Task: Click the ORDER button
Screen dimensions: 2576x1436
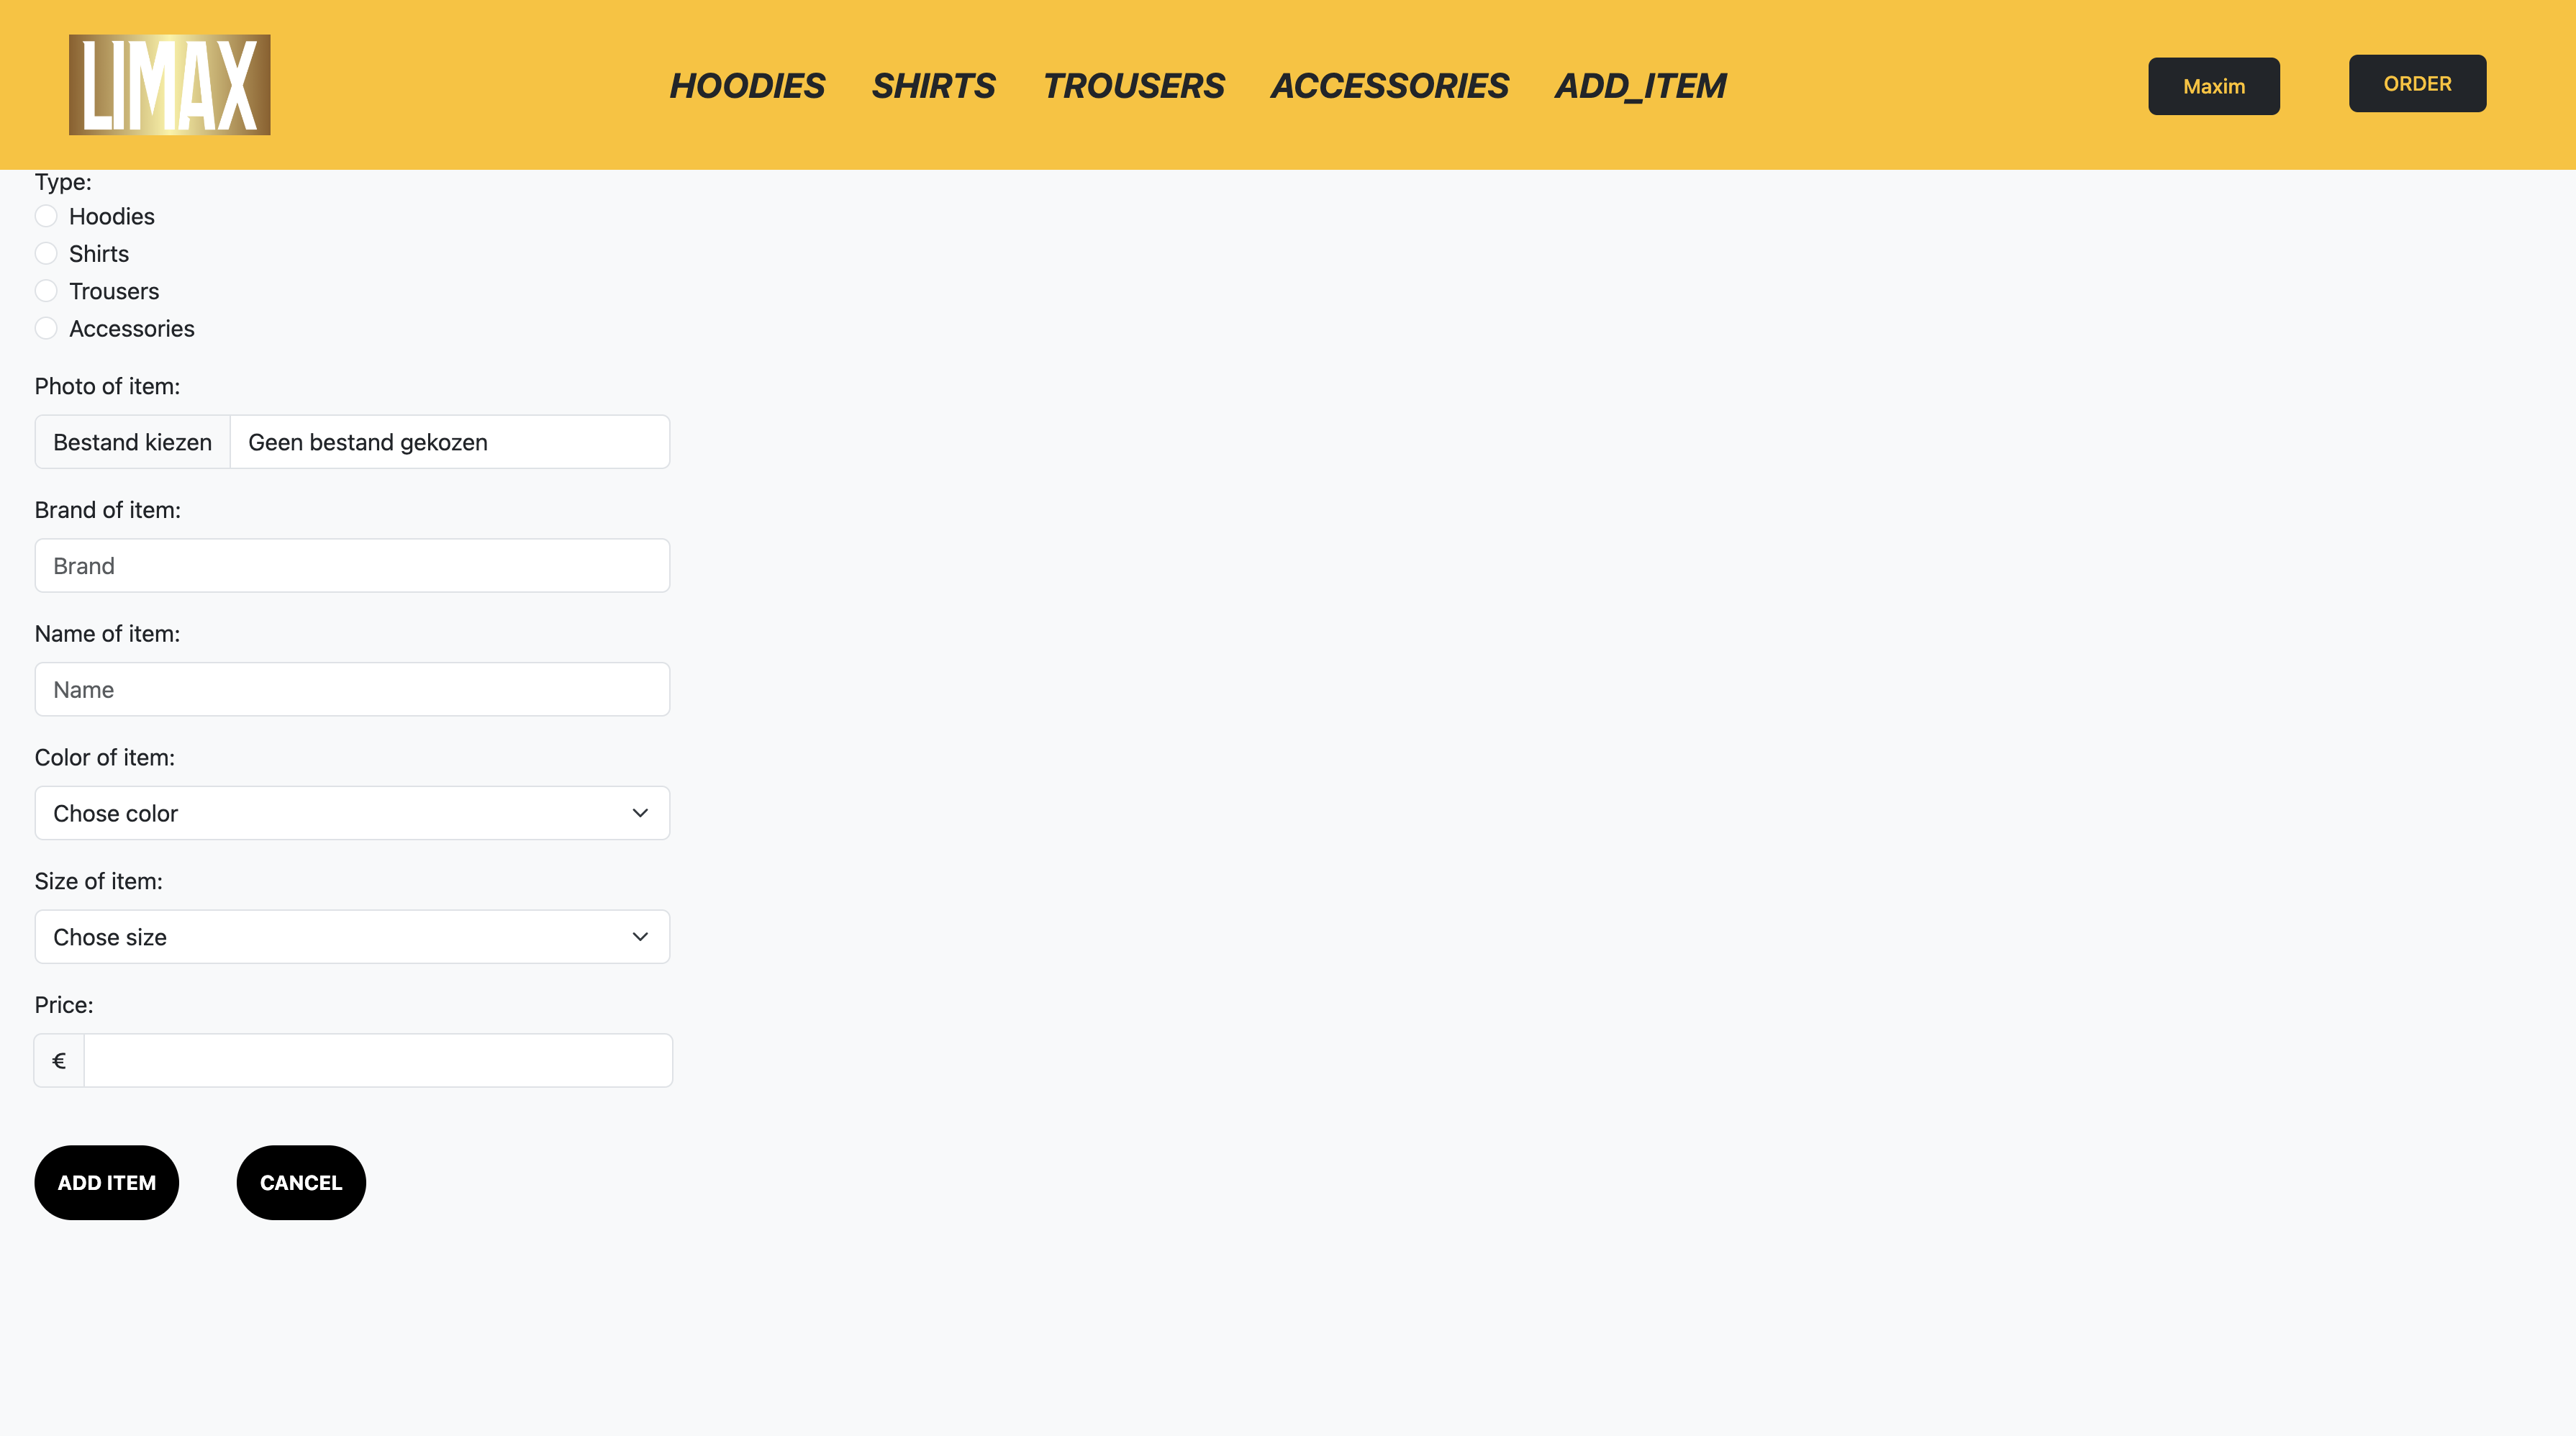Action: pos(2416,84)
